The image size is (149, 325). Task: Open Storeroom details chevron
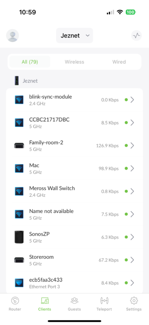coord(132,260)
